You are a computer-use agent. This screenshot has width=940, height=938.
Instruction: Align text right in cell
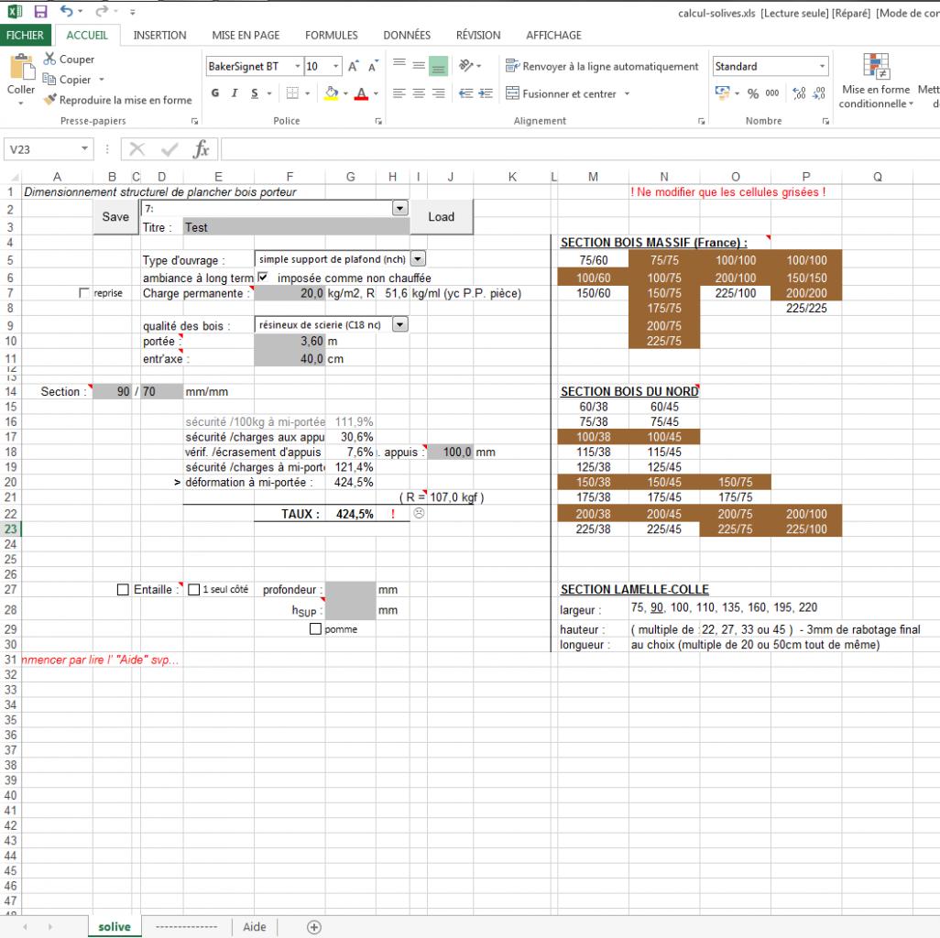click(x=439, y=93)
